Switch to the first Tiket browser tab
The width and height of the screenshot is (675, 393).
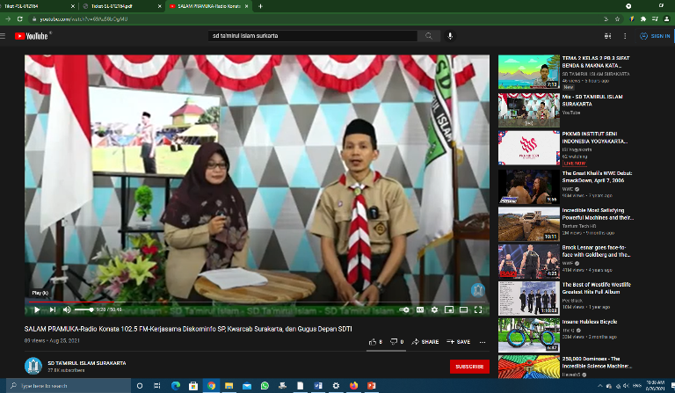coord(37,6)
